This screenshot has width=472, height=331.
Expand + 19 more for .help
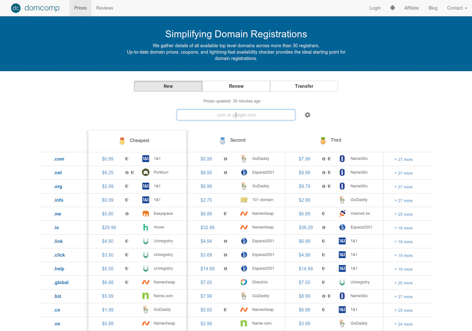403,269
